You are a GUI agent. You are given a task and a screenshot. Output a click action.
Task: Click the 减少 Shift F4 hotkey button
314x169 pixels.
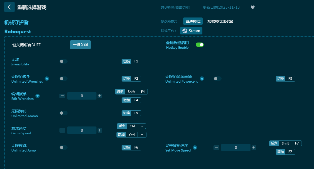(131, 91)
